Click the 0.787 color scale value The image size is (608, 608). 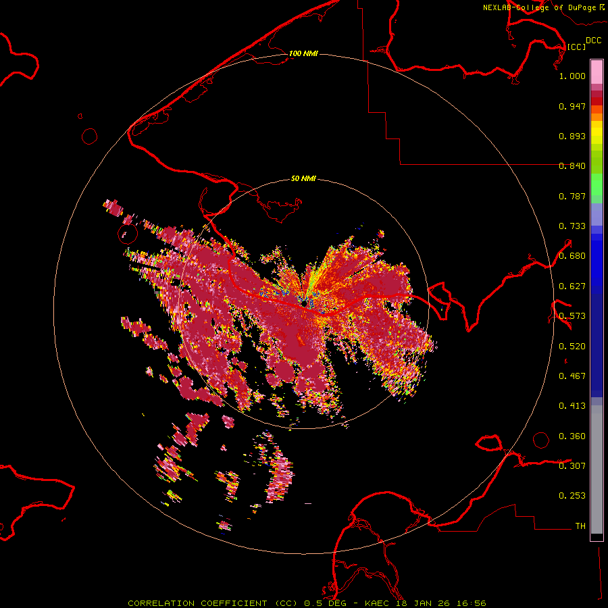point(572,196)
